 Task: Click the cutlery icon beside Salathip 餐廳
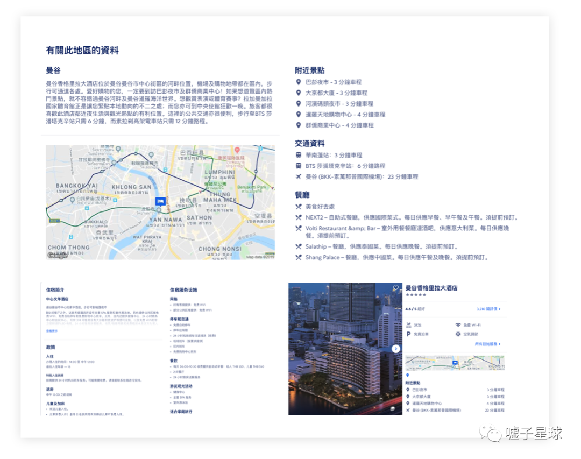pos(298,246)
